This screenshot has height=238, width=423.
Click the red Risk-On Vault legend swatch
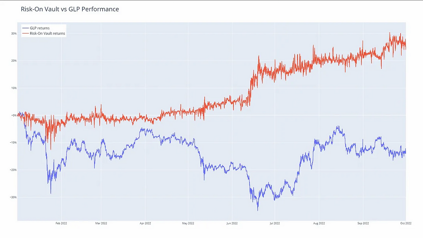tap(26, 33)
